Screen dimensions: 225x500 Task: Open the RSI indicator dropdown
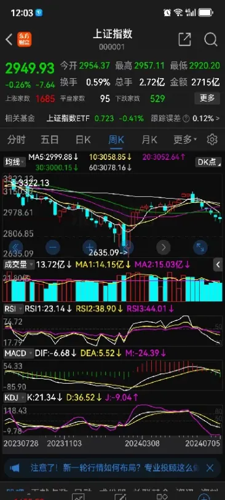point(14,309)
